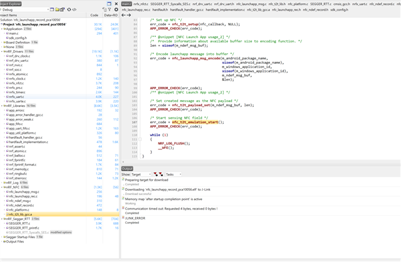Viewport: 401px width, 262px height.
Task: Close the Project Explorer panel
Action: [116, 4]
